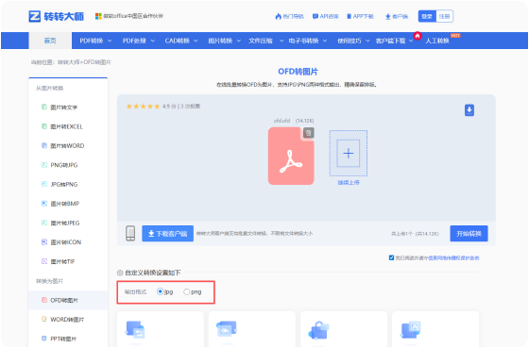Viewport: 529px width, 348px height.
Task: Open the 信息网络传播权保护条例 link
Action: (x=453, y=258)
